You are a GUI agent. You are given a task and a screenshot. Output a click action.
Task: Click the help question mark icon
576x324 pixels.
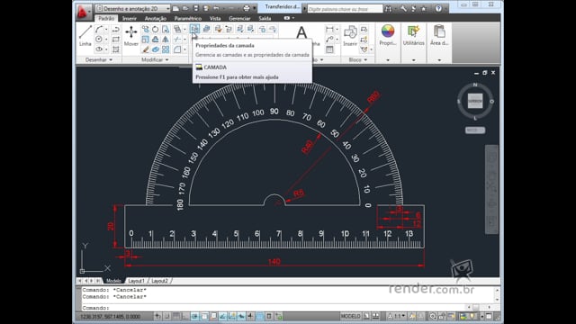[x=438, y=8]
